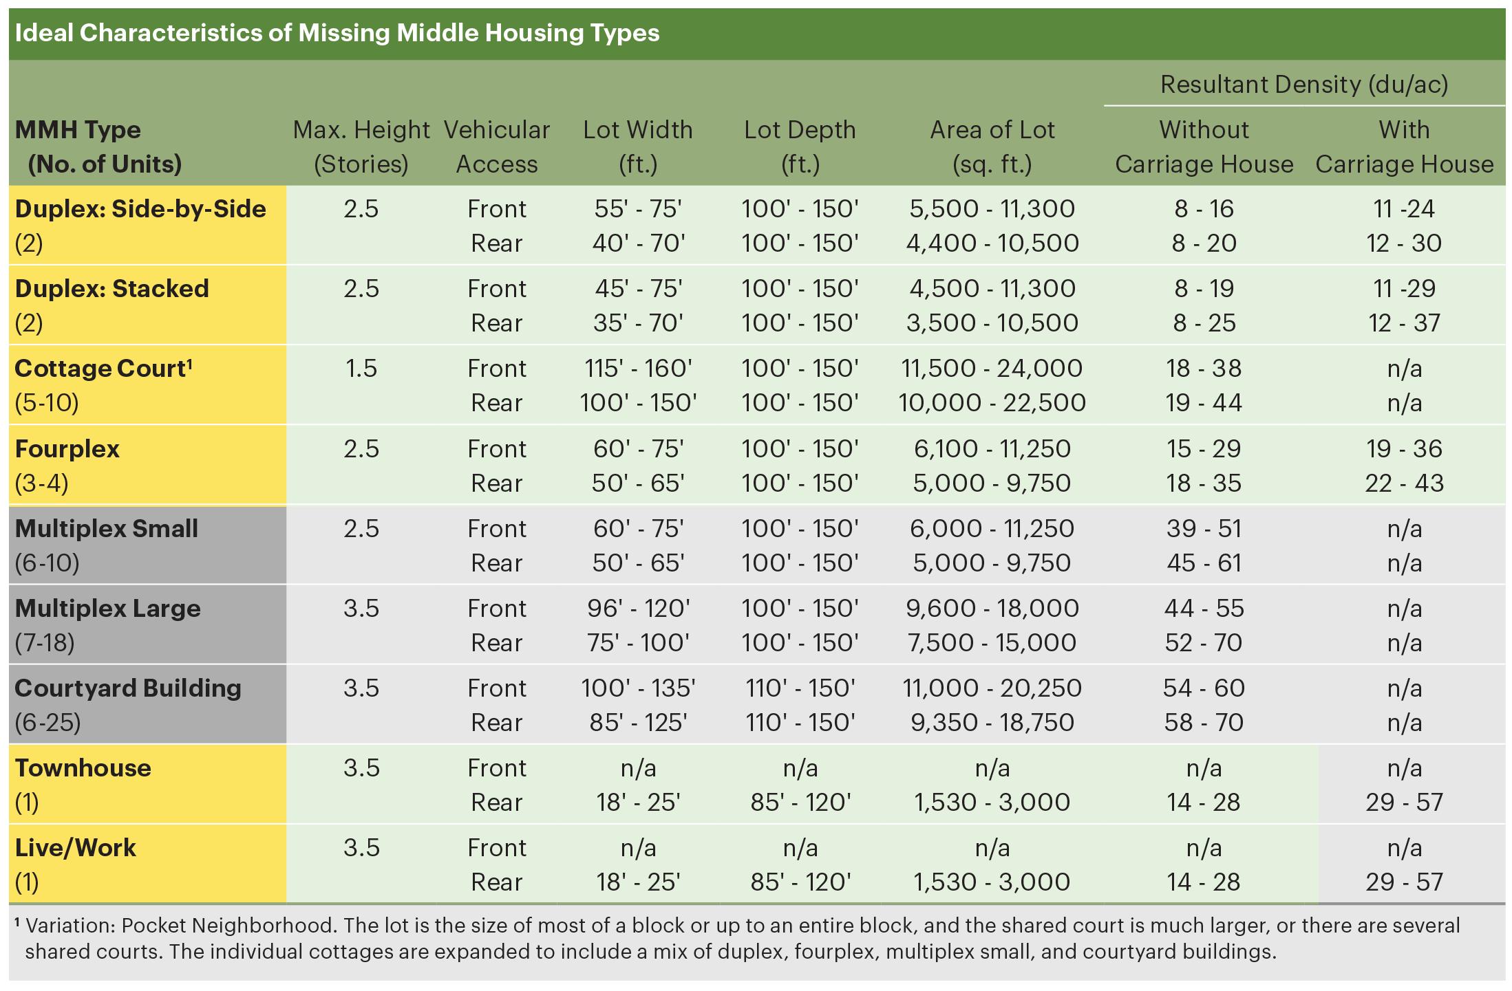Select the 'Duplex: Stacked' row label
The width and height of the screenshot is (1512, 991).
(111, 289)
